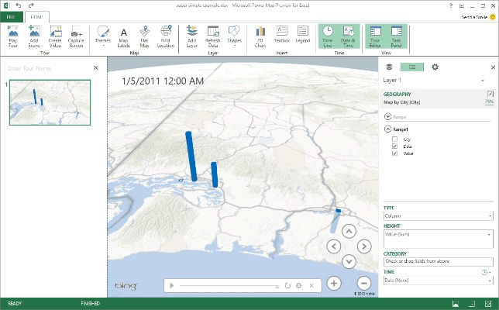Uncheck the Value field checkbox
The image size is (499, 310).
(395, 153)
